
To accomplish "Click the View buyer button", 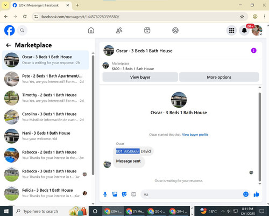I will coord(140,77).
